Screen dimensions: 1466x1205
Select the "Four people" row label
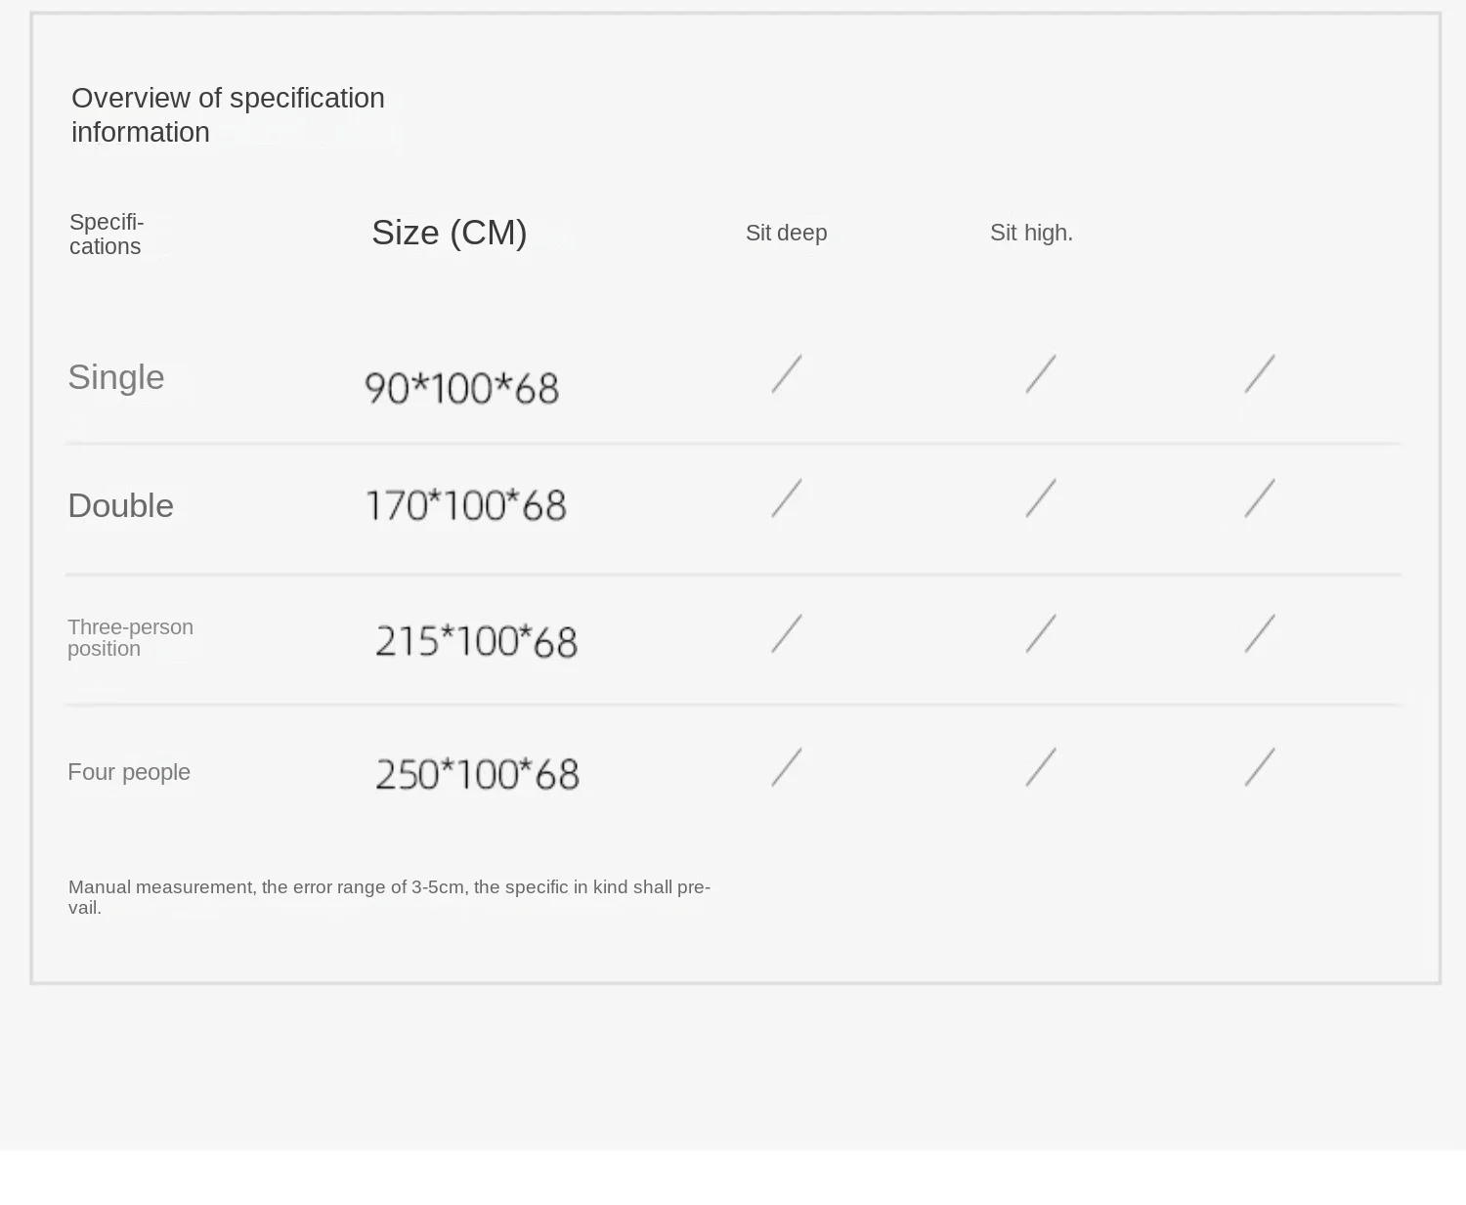(129, 772)
